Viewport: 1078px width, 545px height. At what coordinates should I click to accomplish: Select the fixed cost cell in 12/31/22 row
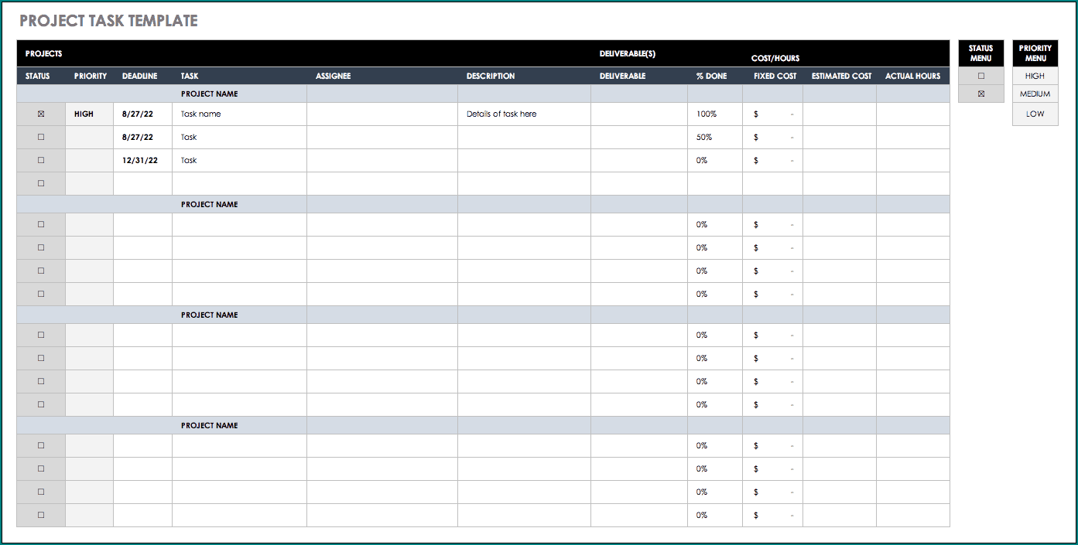(x=773, y=160)
